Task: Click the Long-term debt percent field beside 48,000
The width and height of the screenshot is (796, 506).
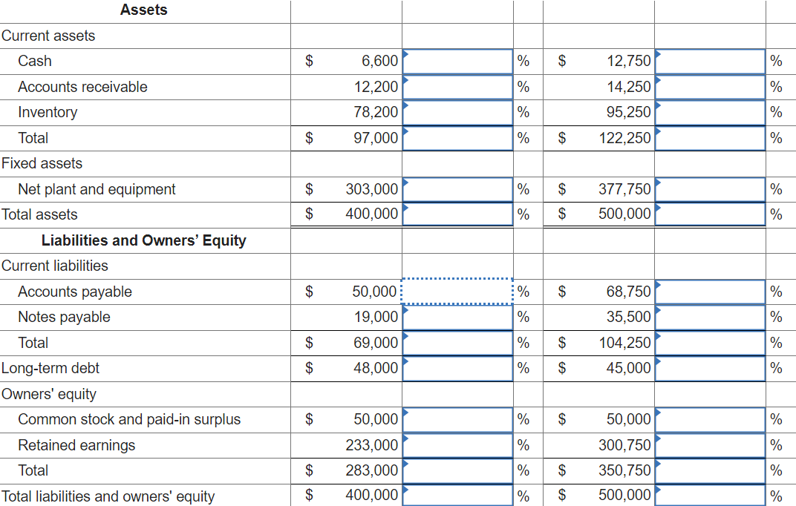Action: pyautogui.click(x=457, y=369)
